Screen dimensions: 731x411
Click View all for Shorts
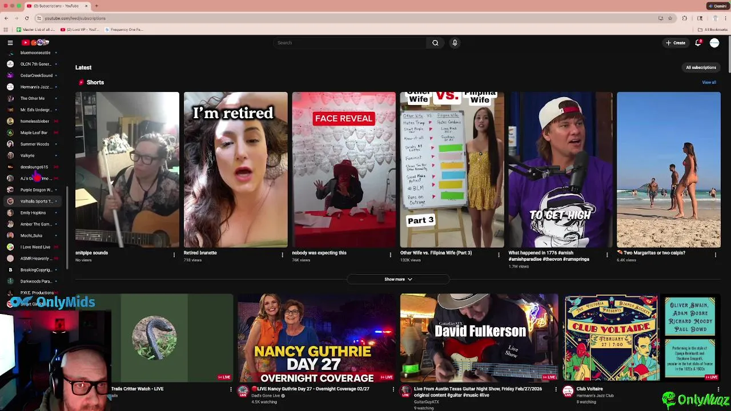click(709, 82)
